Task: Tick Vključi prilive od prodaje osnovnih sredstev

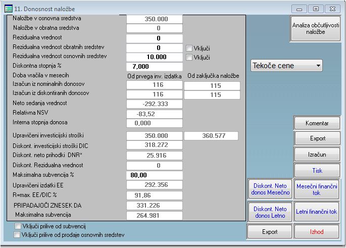Action: 18,235
